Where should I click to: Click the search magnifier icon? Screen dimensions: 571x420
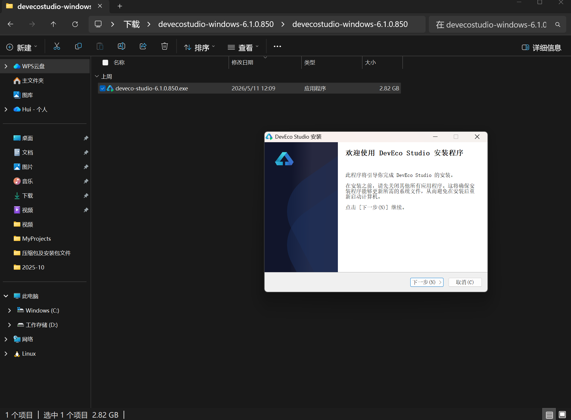[x=558, y=25]
